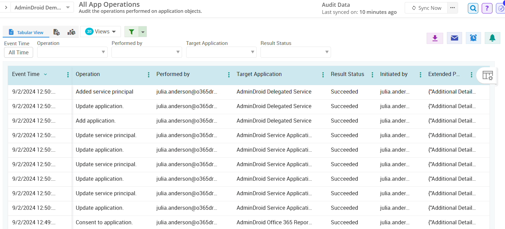
Task: Export the report using the download icon
Action: click(435, 38)
